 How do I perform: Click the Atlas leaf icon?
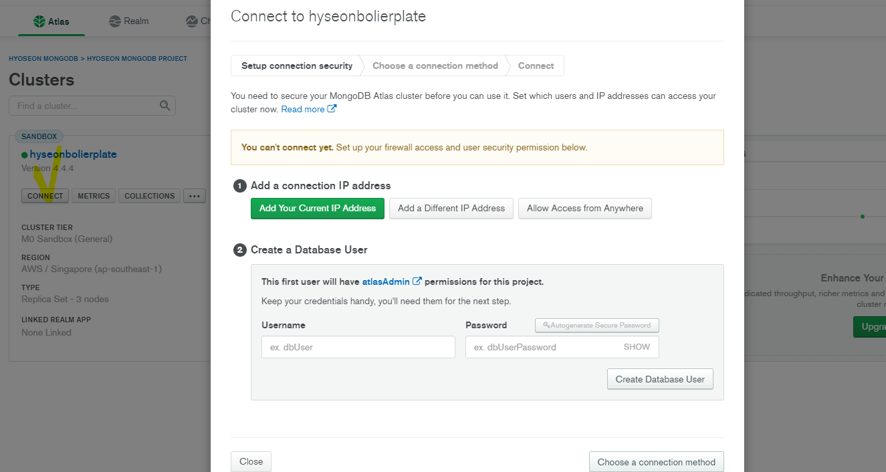(39, 21)
